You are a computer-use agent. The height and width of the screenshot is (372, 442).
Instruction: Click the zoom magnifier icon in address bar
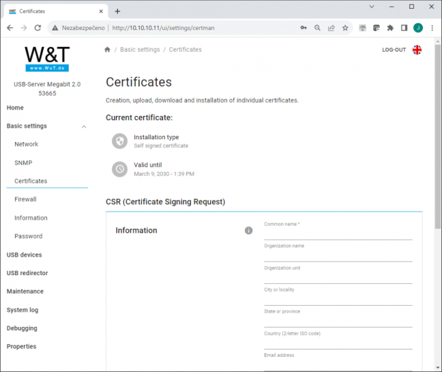coord(317,28)
